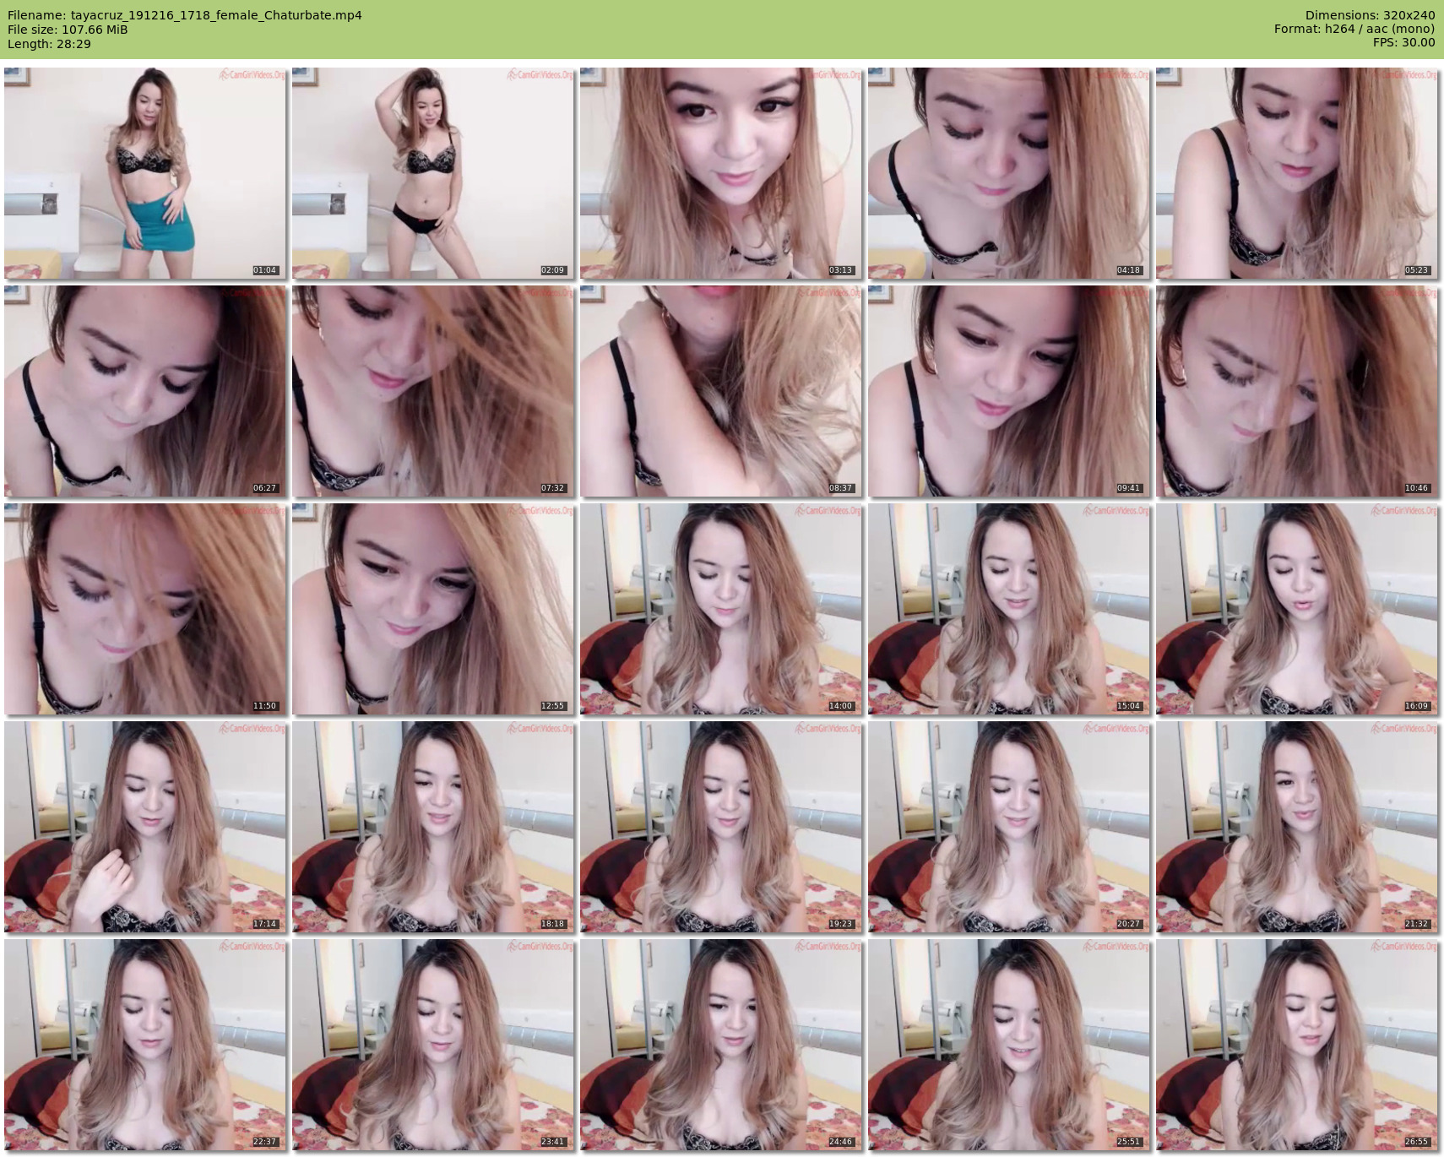Select the "File size: 107.66 MiB" text

pyautogui.click(x=68, y=30)
